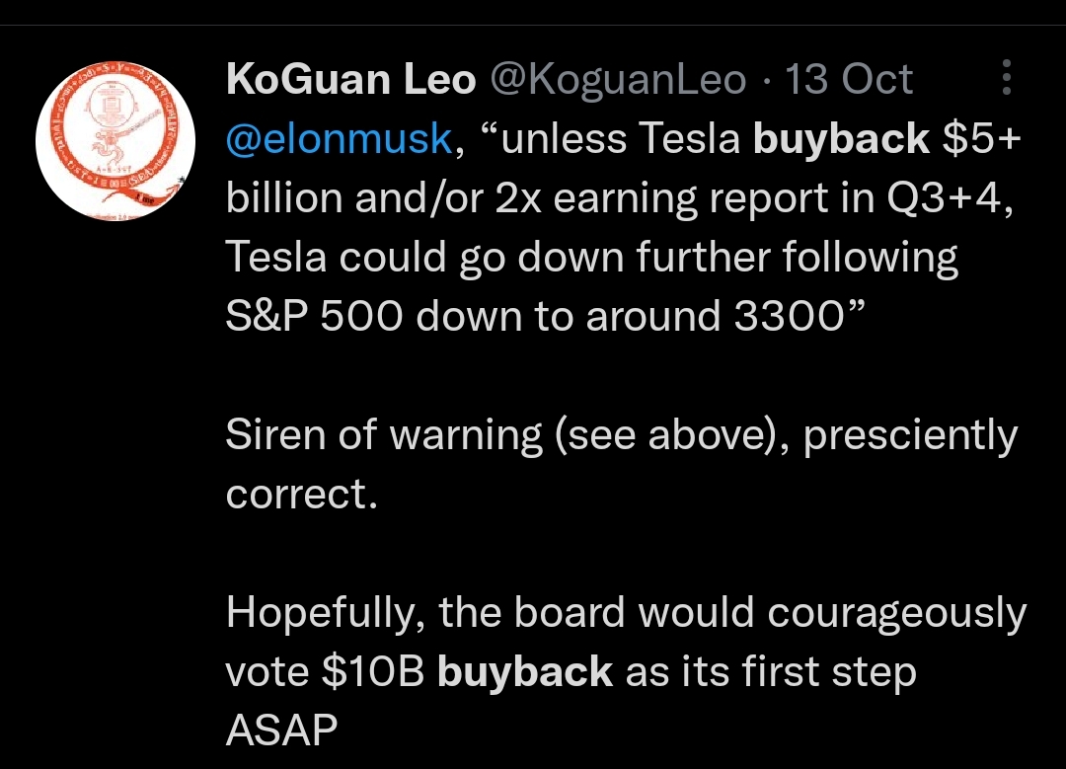Click the word "courageously"
This screenshot has width=1066, height=769.
[896, 613]
